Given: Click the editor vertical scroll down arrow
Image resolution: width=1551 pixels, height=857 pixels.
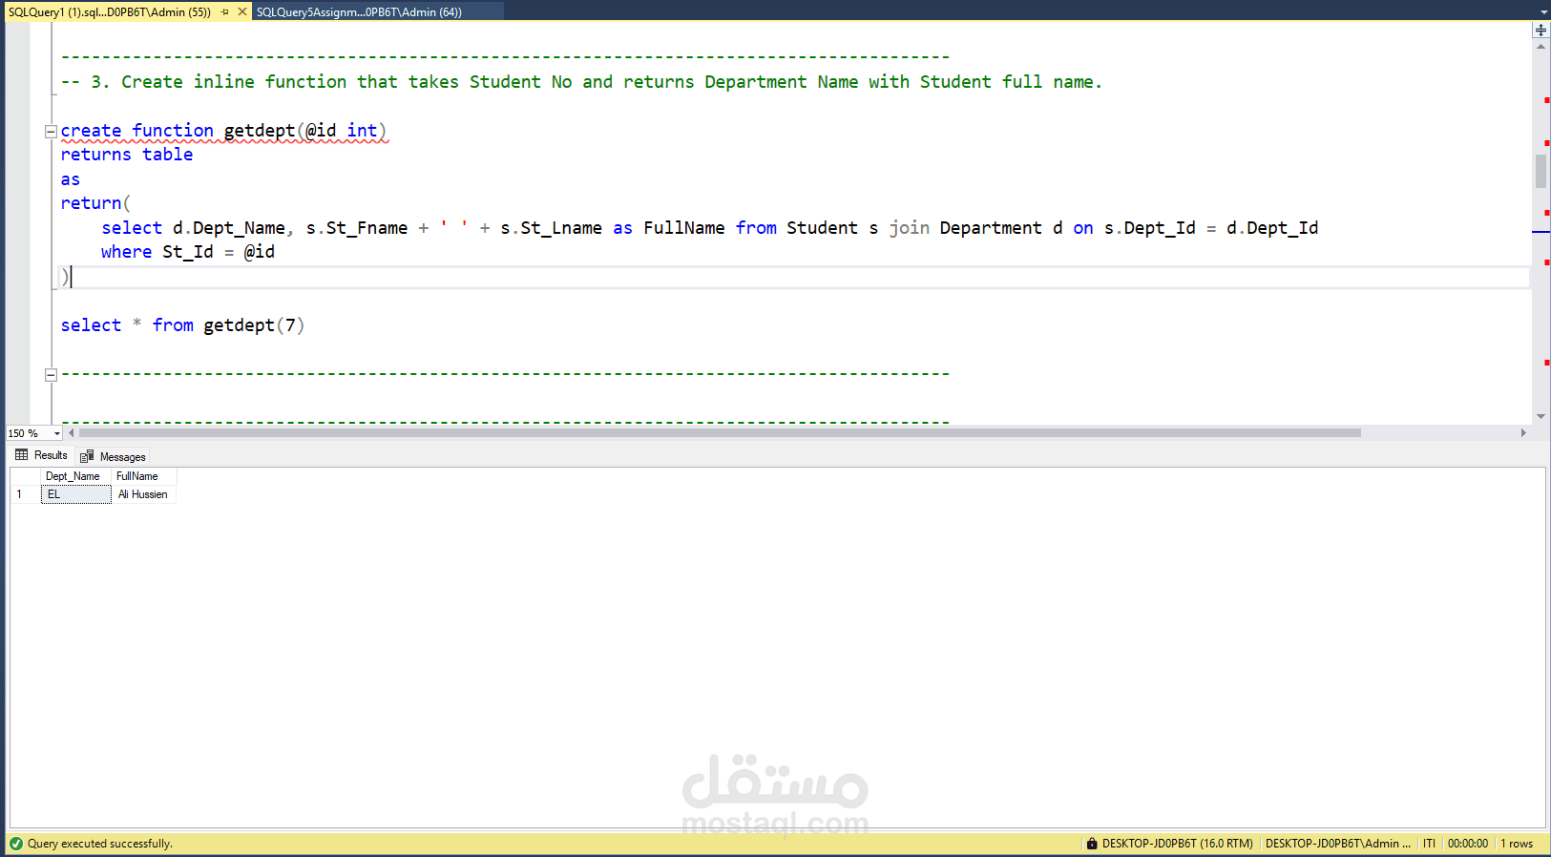Looking at the screenshot, I should click(1541, 416).
